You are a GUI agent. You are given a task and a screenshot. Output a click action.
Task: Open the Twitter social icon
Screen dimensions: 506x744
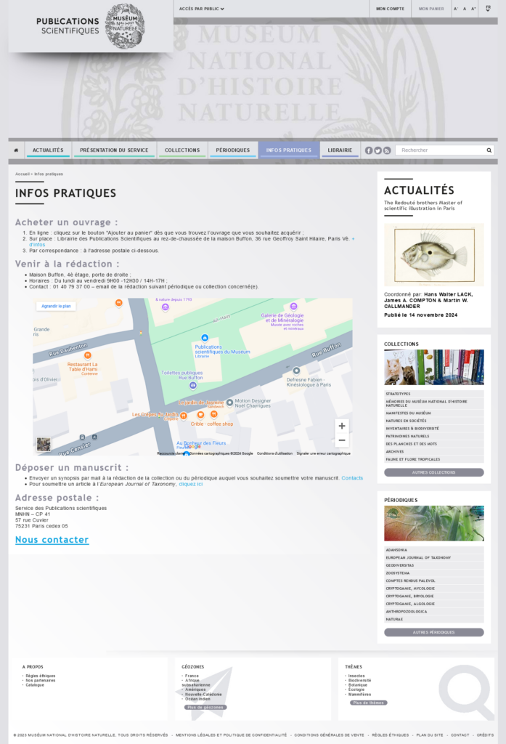[378, 150]
